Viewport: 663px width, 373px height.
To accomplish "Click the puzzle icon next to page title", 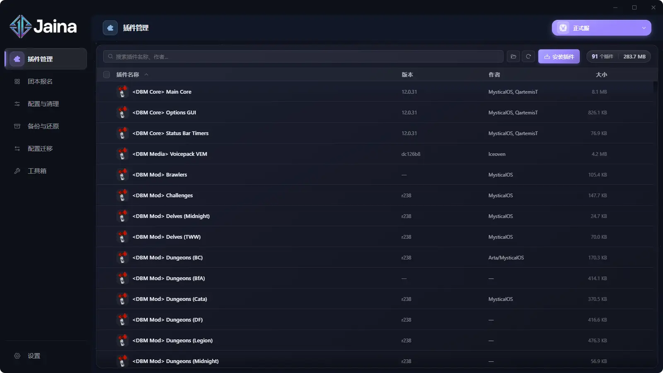I will (x=110, y=28).
